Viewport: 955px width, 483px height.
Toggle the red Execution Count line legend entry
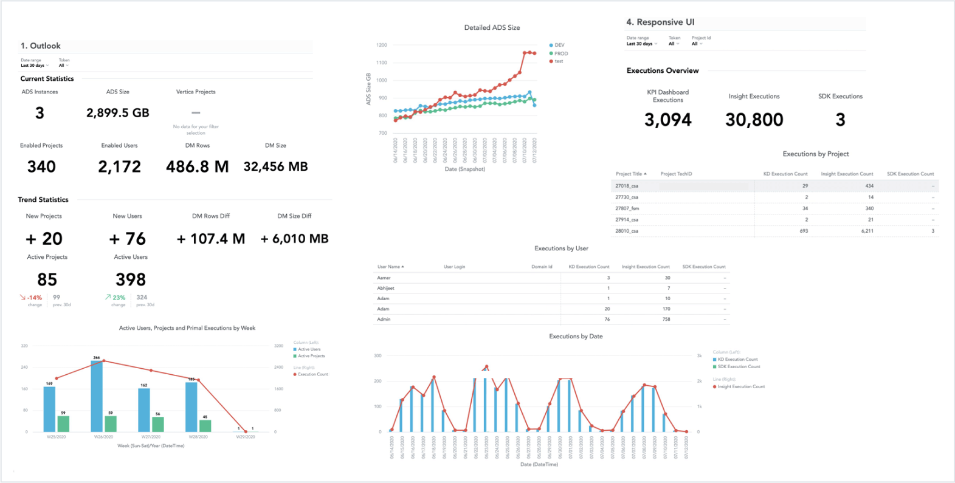pyautogui.click(x=311, y=374)
